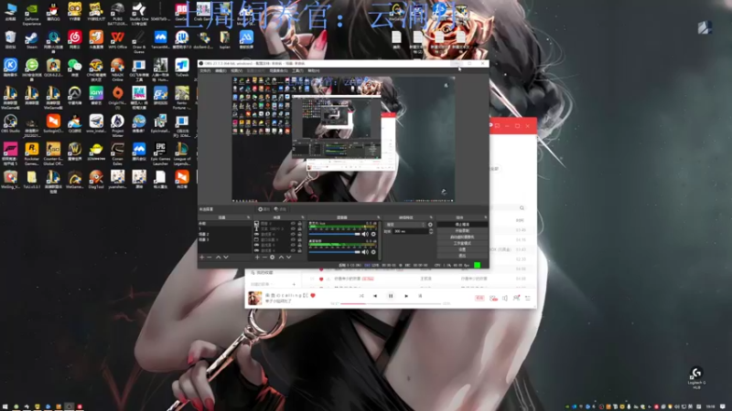
Task: Mute the Desktop Audio track in OBS mixer
Action: (364, 252)
